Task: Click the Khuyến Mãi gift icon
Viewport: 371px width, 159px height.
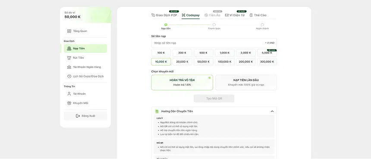Action: click(69, 103)
